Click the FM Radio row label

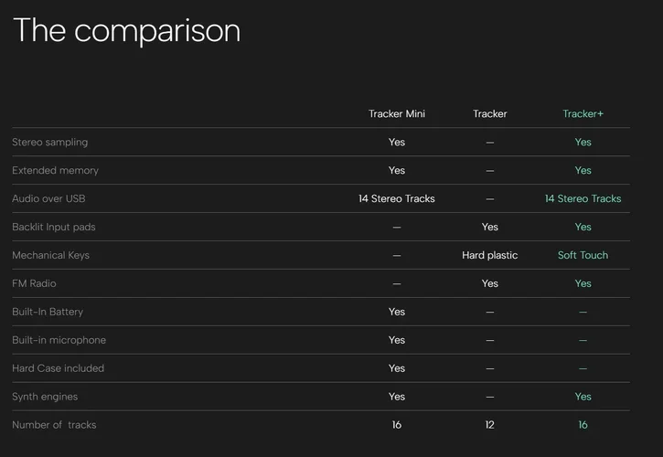[x=34, y=284]
